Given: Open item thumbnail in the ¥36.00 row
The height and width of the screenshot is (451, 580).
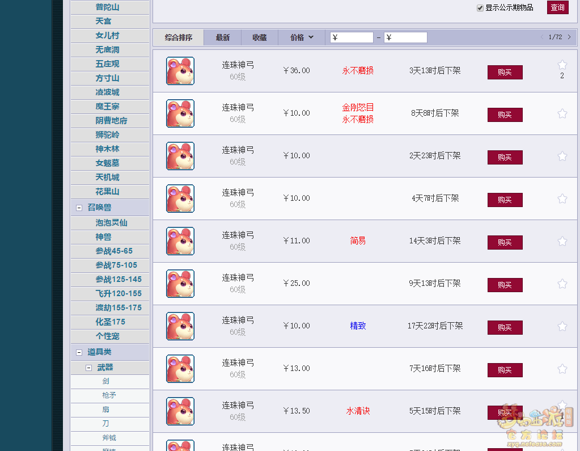Looking at the screenshot, I should click(180, 71).
